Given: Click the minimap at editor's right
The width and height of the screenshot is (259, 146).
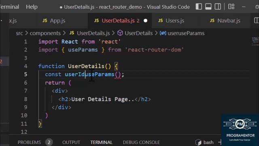Looking at the screenshot, I should (x=255, y=41).
